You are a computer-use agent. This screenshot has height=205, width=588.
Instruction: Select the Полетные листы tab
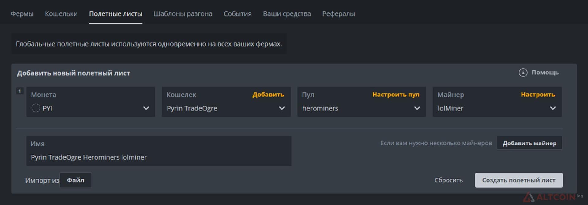click(x=115, y=14)
